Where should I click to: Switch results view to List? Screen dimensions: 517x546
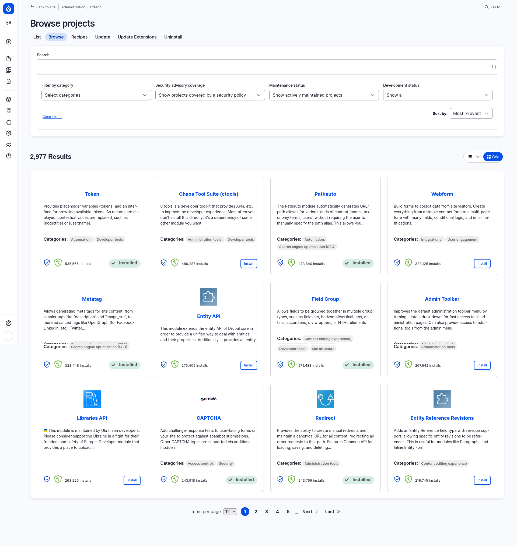point(473,156)
